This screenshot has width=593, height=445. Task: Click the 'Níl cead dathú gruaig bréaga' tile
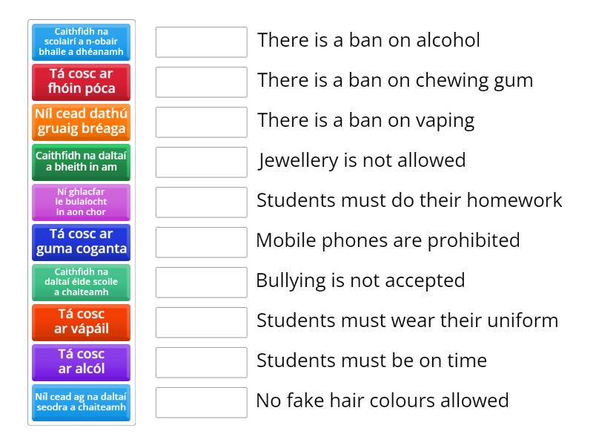(x=82, y=122)
